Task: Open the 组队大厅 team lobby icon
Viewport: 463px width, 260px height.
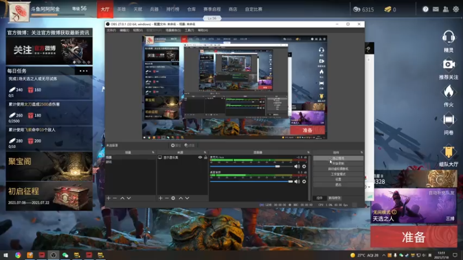Action: 448,152
